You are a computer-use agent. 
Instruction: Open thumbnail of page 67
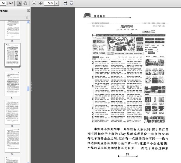[x=12, y=84]
